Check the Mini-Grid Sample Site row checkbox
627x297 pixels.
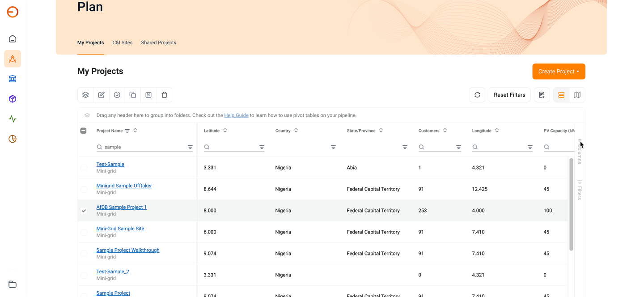coord(84,232)
